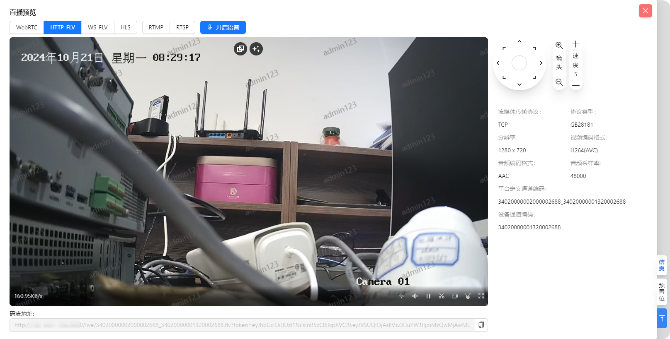Click the H264(AVC) codec value
The height and width of the screenshot is (339, 670).
click(584, 150)
